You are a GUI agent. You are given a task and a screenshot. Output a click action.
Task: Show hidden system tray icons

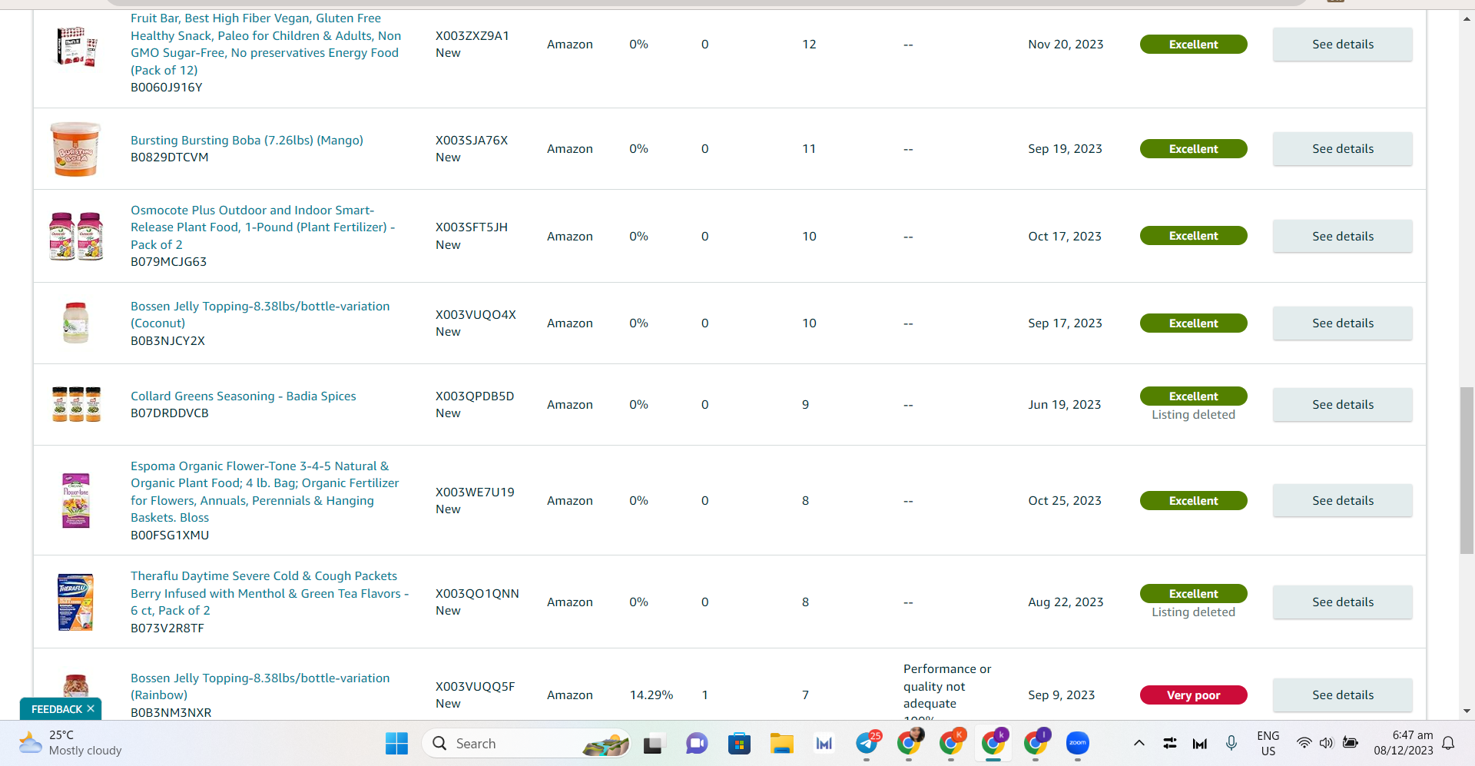1139,743
